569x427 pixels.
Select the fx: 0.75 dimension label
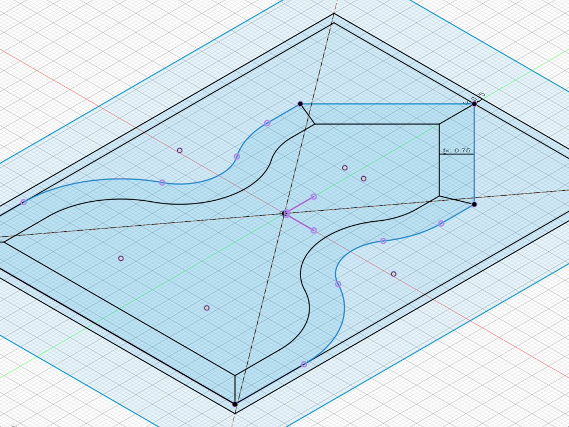tap(457, 150)
